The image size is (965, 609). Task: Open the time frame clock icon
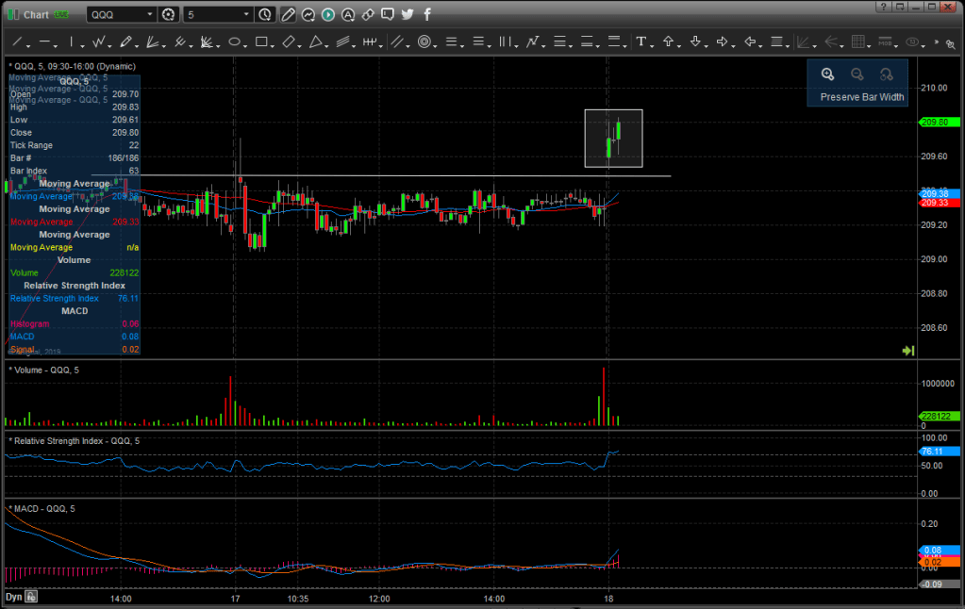click(x=265, y=14)
